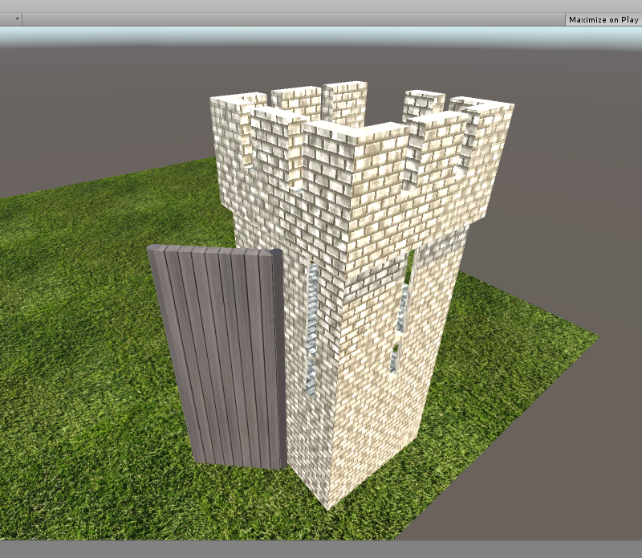This screenshot has width=642, height=558.
Task: Toggle the Maximize on Play button
Action: pyautogui.click(x=603, y=19)
